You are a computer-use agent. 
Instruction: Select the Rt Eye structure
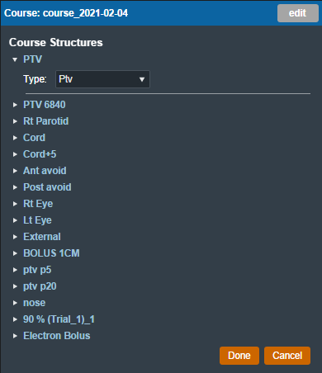(x=38, y=204)
